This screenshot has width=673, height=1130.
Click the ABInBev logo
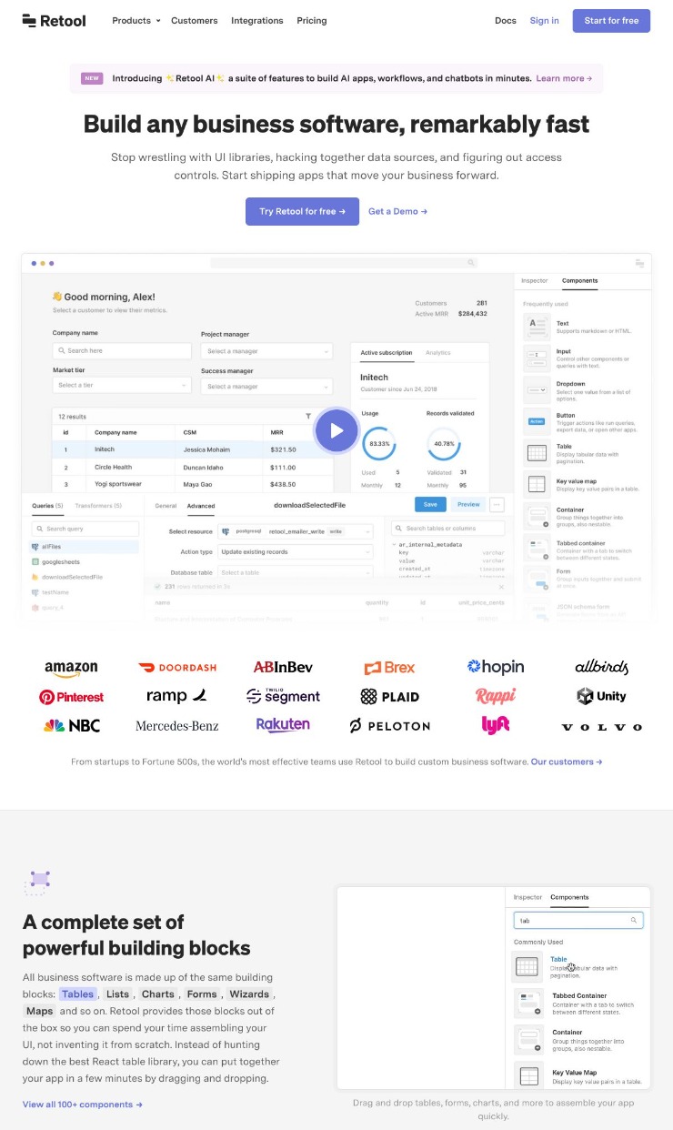(x=283, y=668)
